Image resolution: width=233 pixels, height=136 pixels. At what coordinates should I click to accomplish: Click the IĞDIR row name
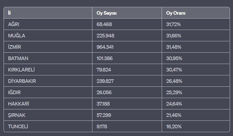pyautogui.click(x=14, y=93)
